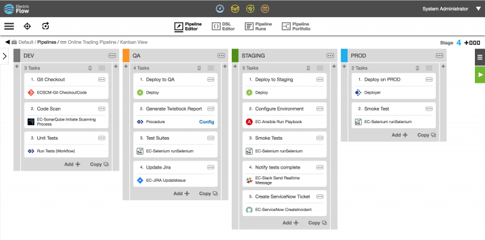Click the ServiceNow icon under Create ServiceNow Ticket
The image size is (485, 240).
[249, 210]
